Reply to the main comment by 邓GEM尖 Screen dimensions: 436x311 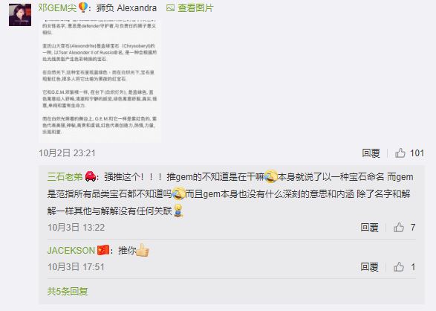pyautogui.click(x=371, y=153)
